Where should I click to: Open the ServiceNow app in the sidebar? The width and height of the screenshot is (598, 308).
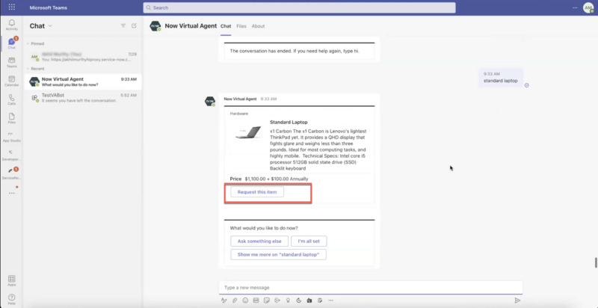(11, 173)
